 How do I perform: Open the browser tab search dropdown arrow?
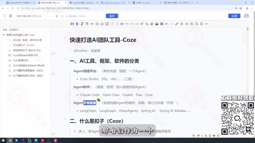point(2,3)
